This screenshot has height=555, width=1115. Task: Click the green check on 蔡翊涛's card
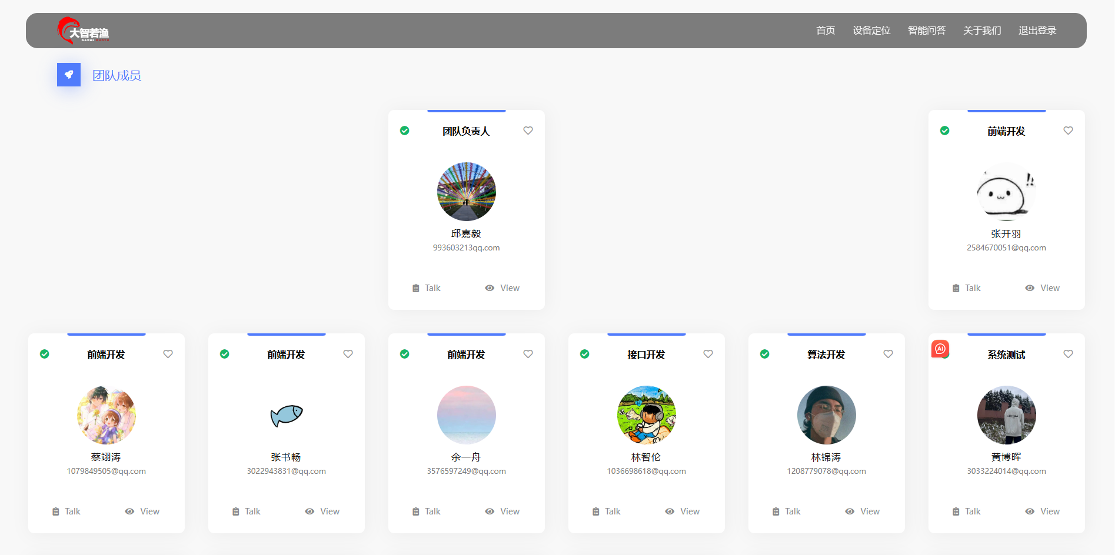click(45, 354)
